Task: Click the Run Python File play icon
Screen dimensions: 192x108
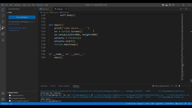Action: coord(181,9)
